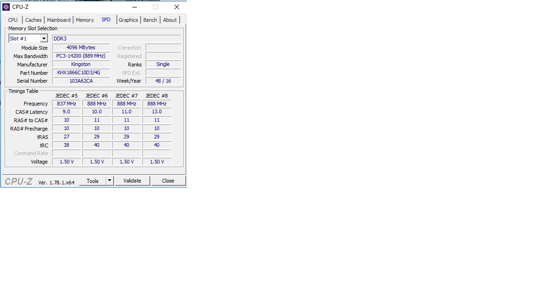The width and height of the screenshot is (536, 301).
Task: Open the About tab
Action: [x=170, y=20]
